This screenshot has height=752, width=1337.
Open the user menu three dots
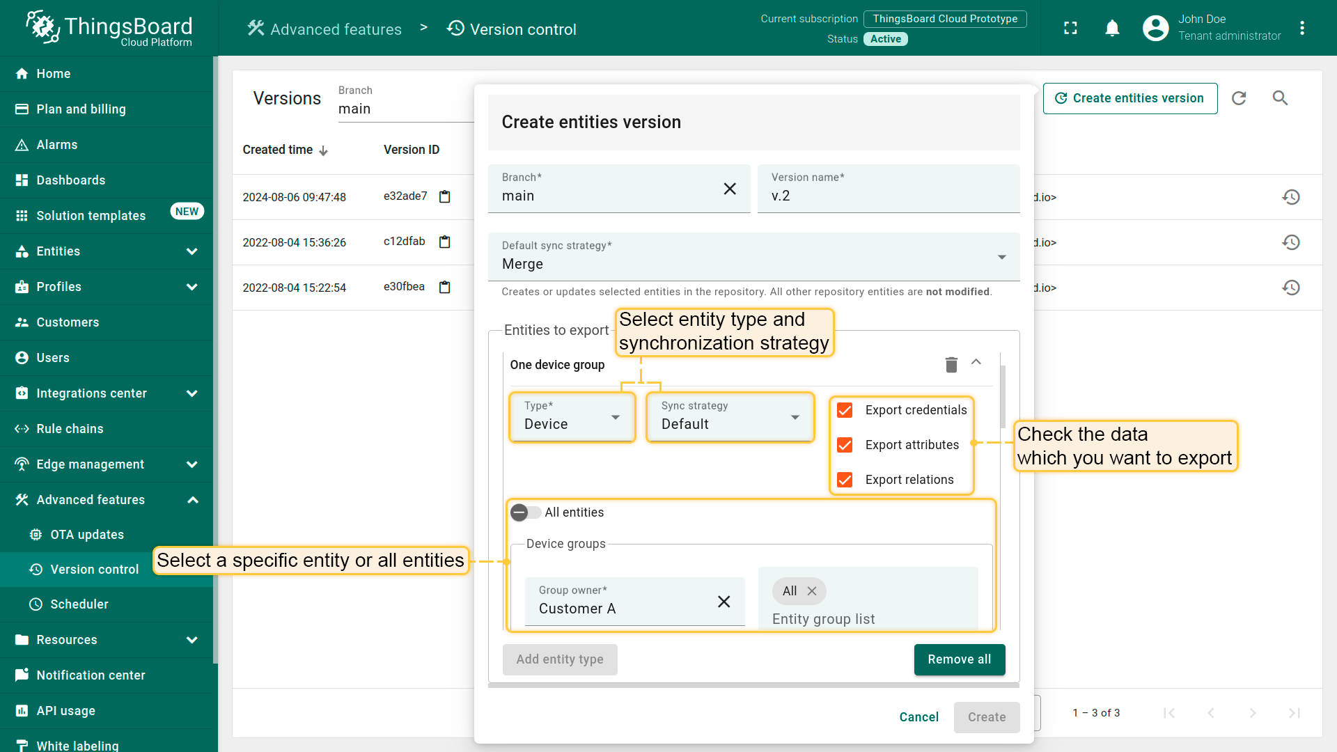tap(1301, 28)
